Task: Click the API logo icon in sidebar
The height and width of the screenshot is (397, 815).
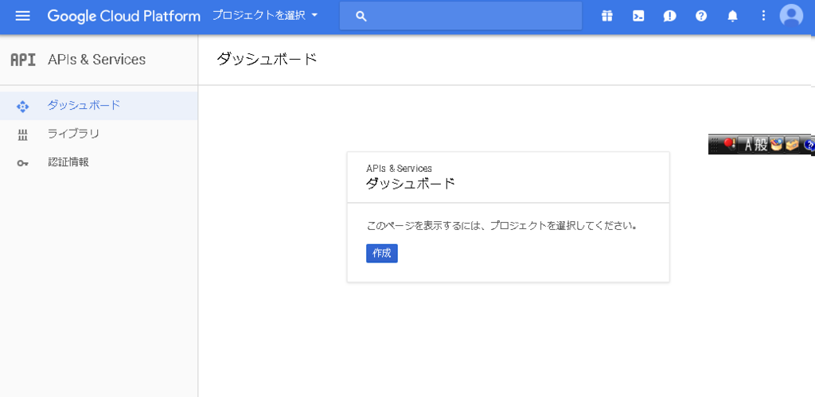Action: pos(23,60)
